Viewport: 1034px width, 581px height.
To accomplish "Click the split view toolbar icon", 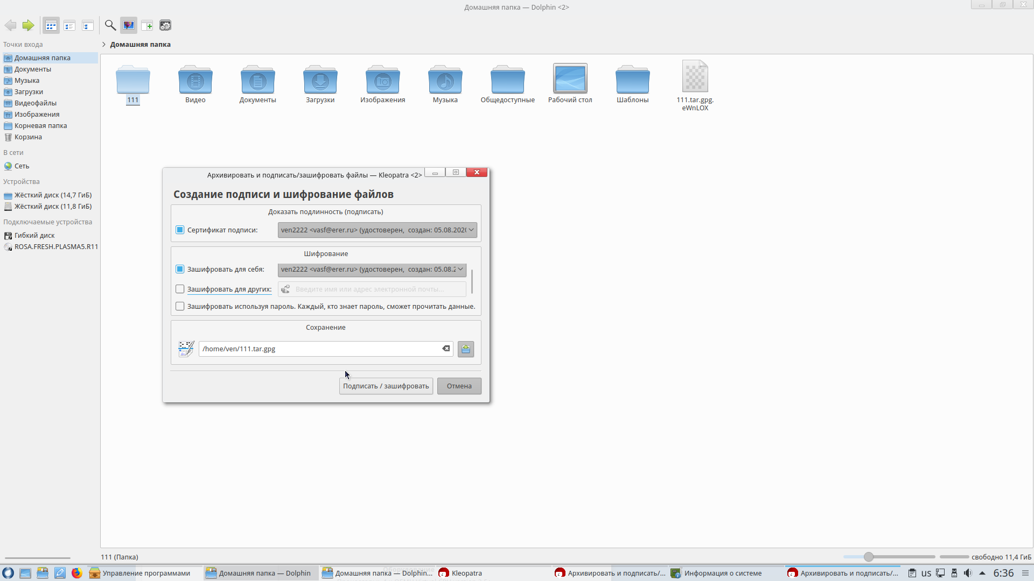I will (x=147, y=25).
